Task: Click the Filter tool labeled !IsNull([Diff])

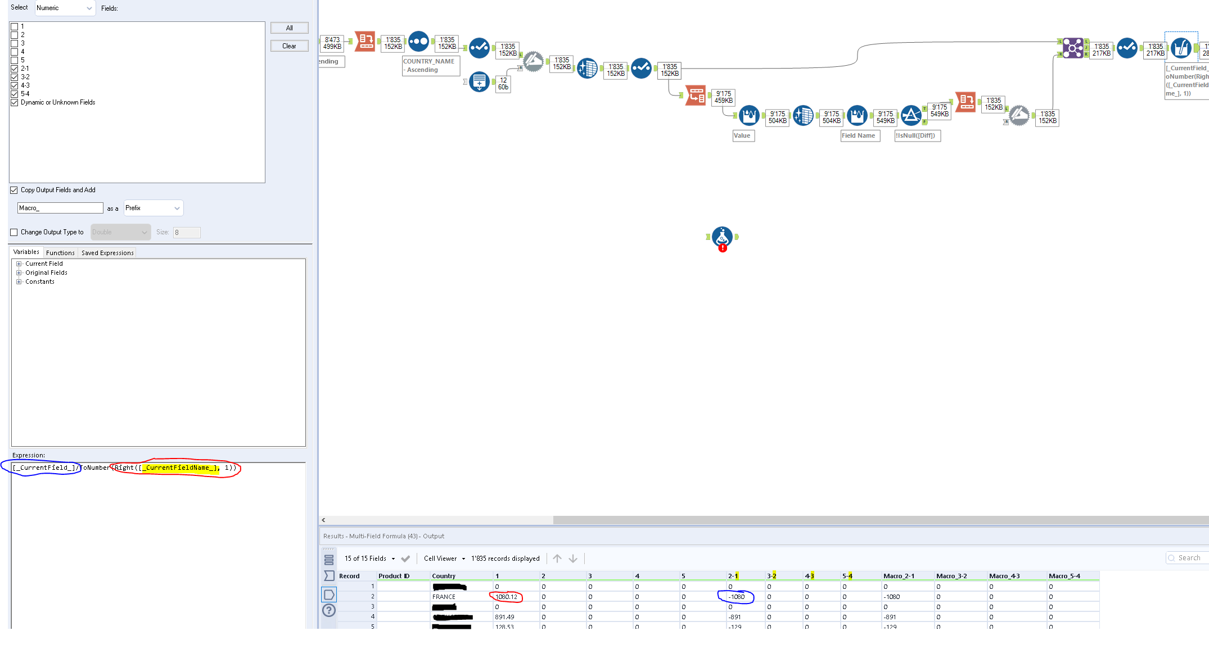Action: pyautogui.click(x=911, y=116)
